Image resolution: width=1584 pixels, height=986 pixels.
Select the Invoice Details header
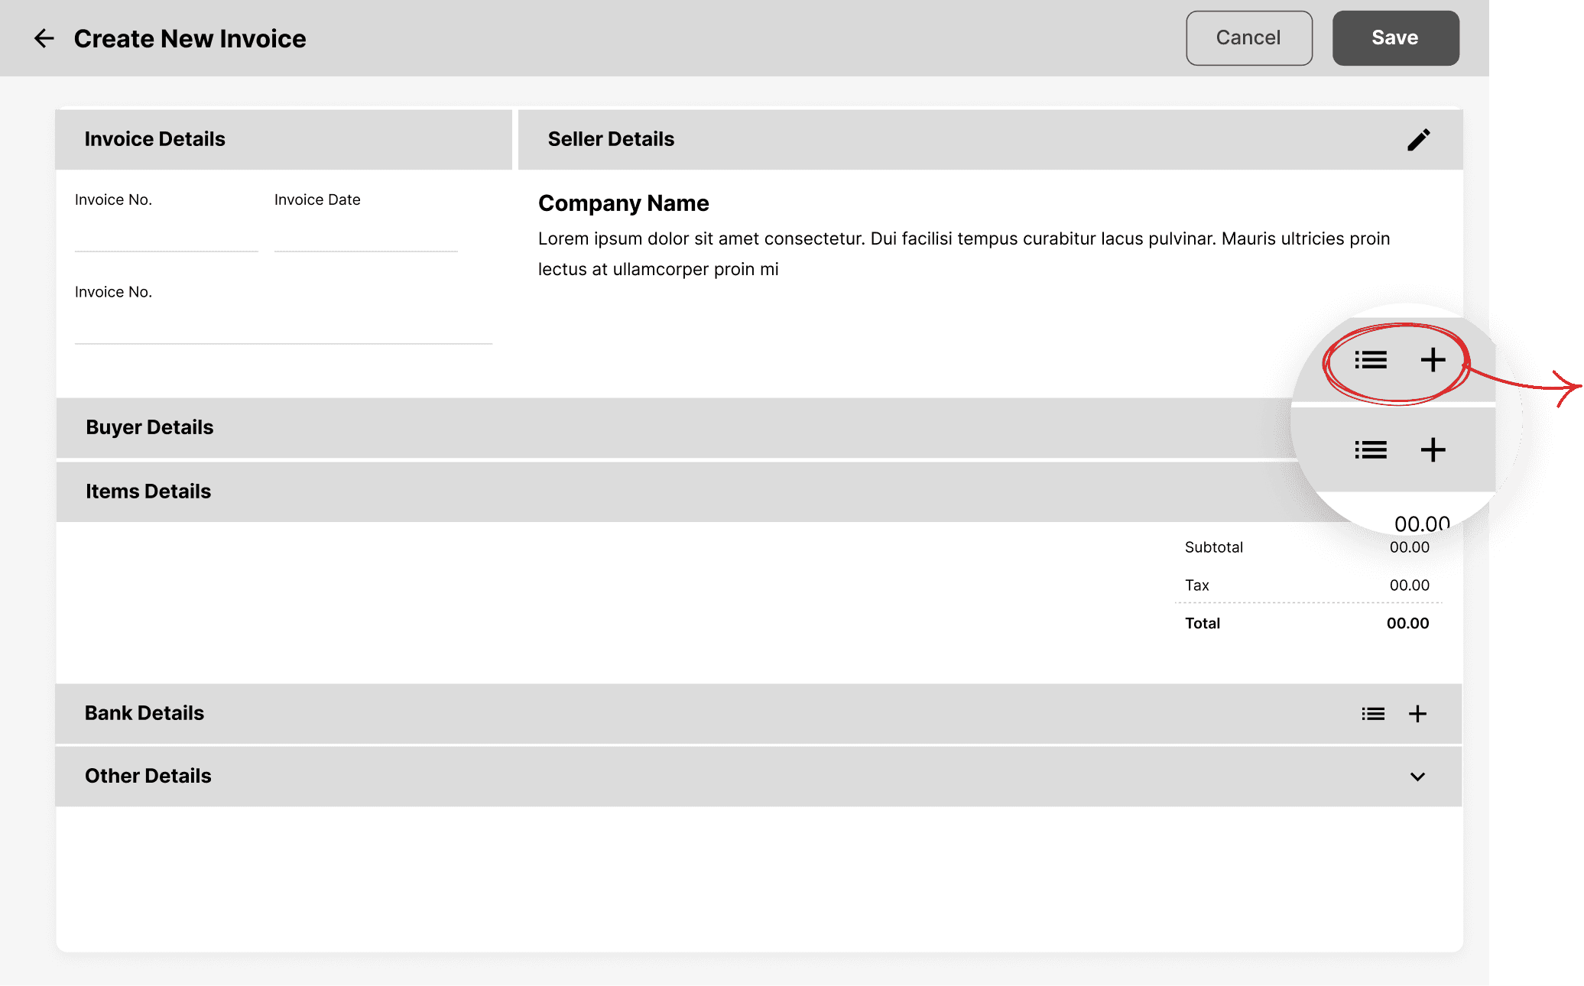click(155, 139)
